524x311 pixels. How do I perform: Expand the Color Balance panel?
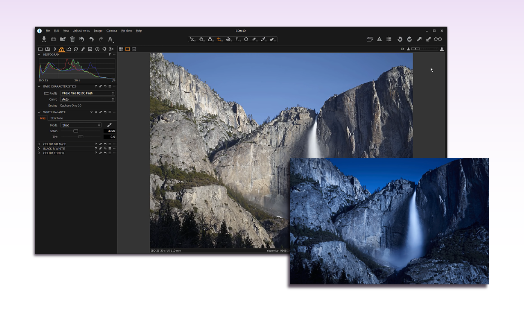coord(39,144)
